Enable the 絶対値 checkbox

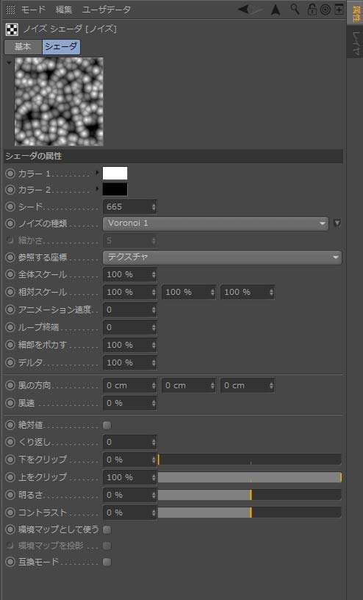coord(107,425)
